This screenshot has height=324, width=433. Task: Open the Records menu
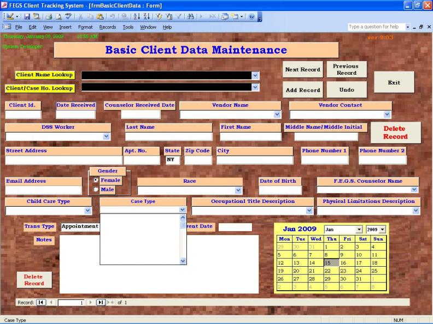[x=108, y=27]
